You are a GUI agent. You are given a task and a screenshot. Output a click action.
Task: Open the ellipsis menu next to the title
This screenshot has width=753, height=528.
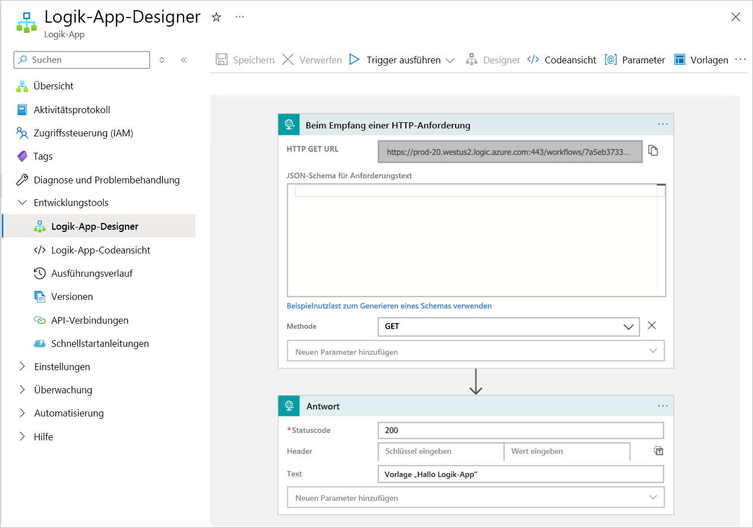pyautogui.click(x=240, y=17)
